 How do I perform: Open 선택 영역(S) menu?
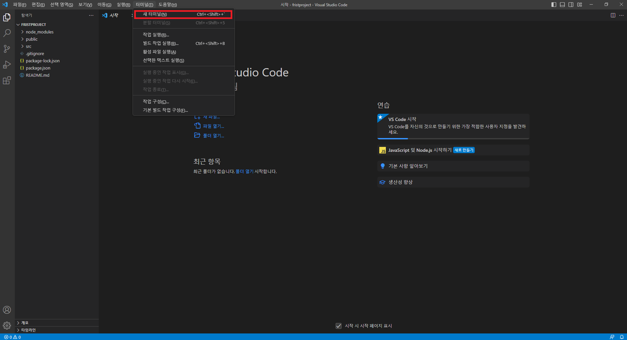61,5
